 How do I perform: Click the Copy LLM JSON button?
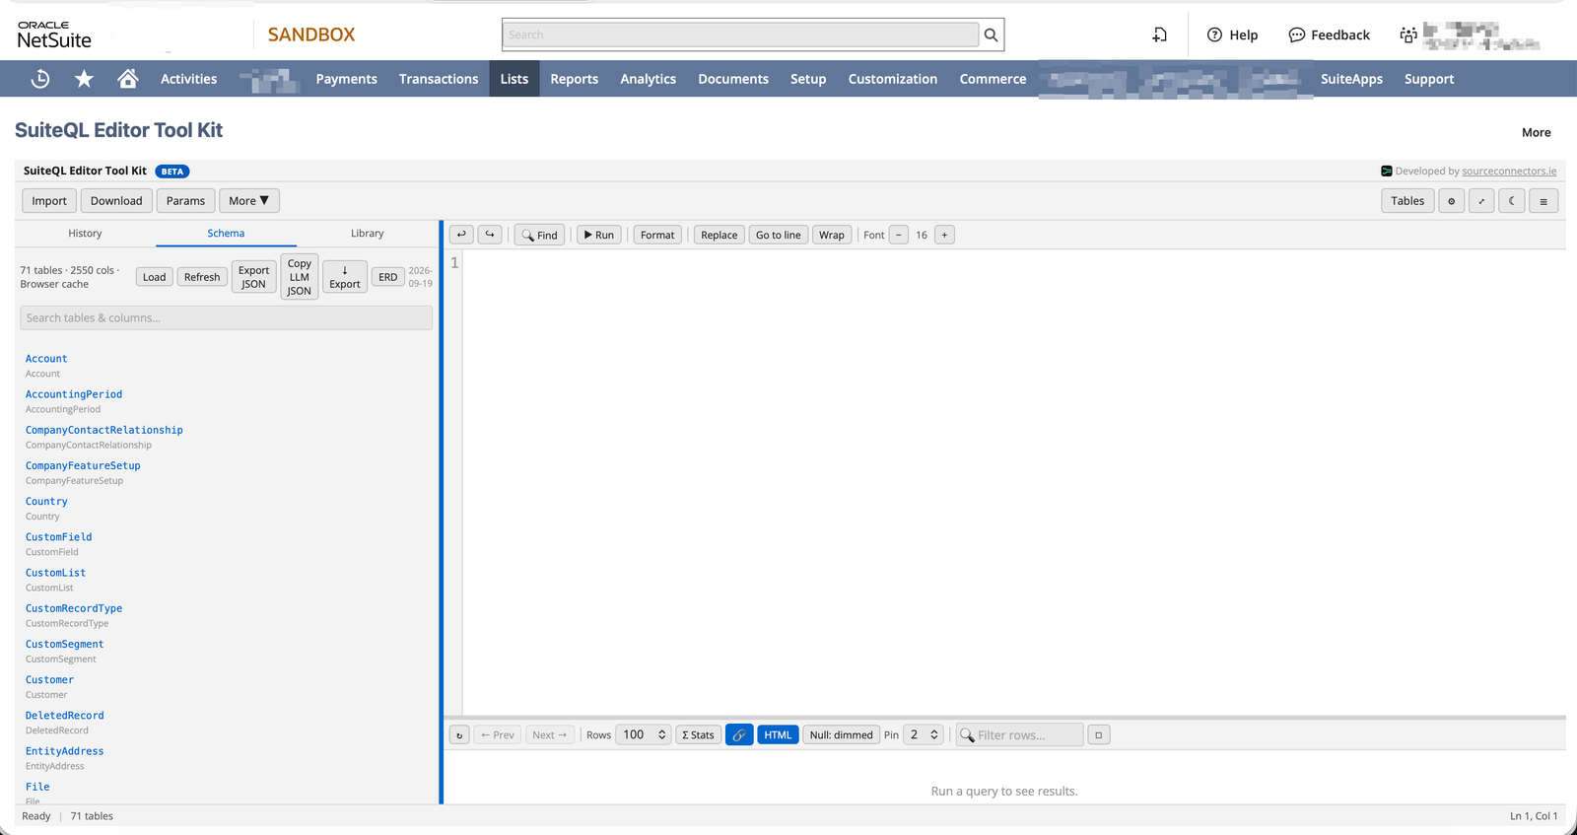(300, 277)
